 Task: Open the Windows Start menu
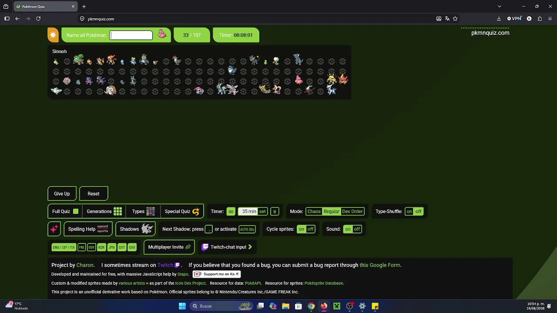182,306
